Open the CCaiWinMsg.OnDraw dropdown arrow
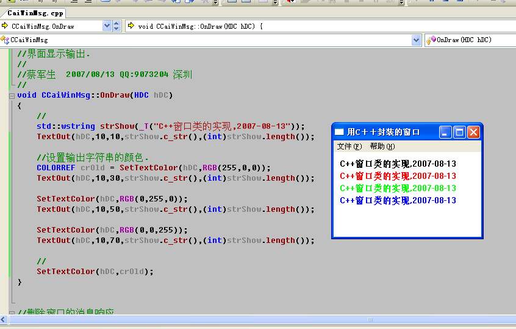The height and width of the screenshot is (329, 516). (x=107, y=26)
